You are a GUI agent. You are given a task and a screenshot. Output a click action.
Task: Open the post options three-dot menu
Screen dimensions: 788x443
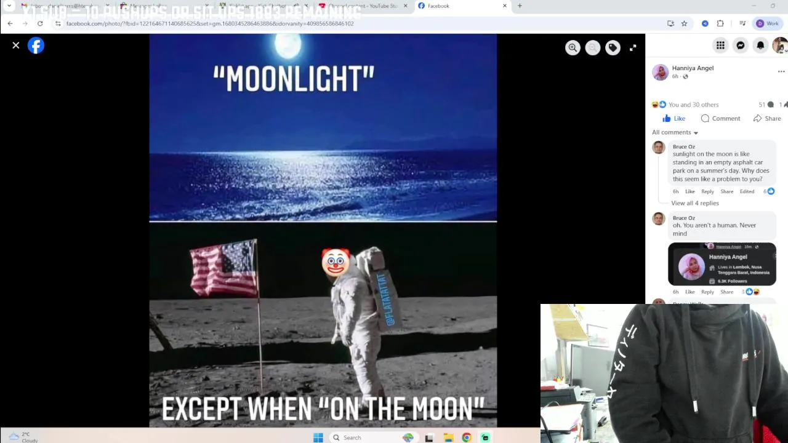point(781,71)
